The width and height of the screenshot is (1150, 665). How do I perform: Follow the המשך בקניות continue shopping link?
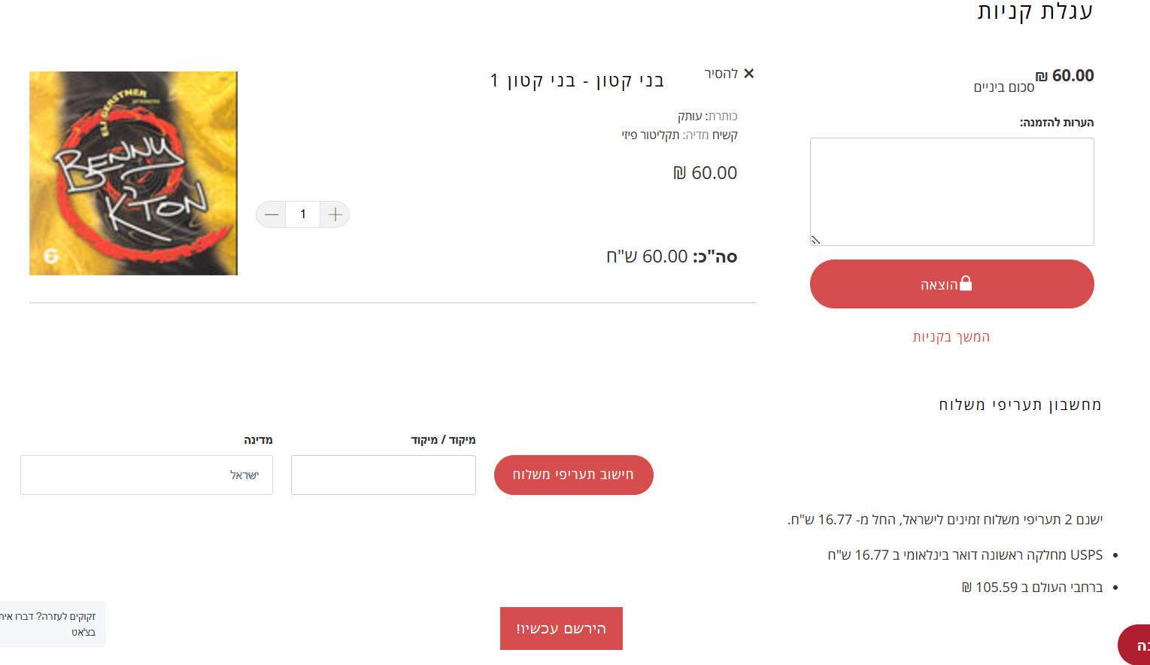coord(951,337)
